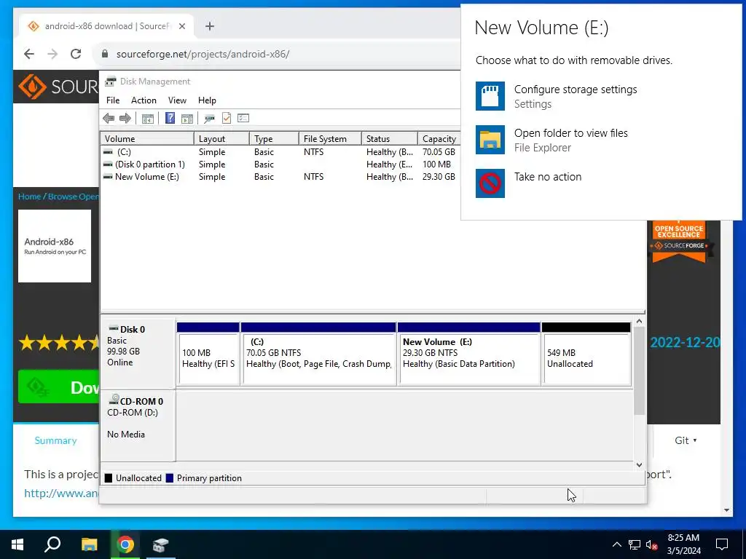Sort by the Status column header

coord(390,139)
